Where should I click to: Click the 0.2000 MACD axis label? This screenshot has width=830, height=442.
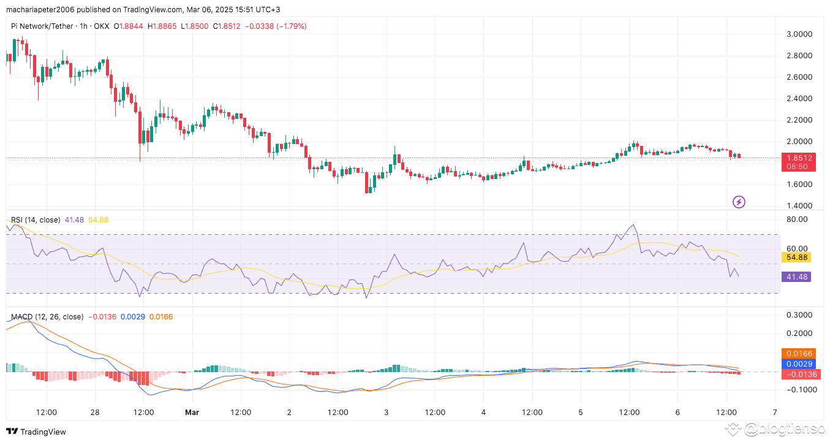pyautogui.click(x=801, y=333)
